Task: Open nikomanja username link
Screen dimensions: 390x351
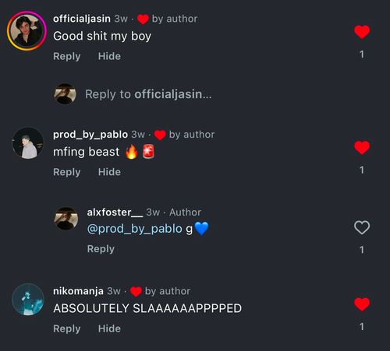Action: pos(78,291)
